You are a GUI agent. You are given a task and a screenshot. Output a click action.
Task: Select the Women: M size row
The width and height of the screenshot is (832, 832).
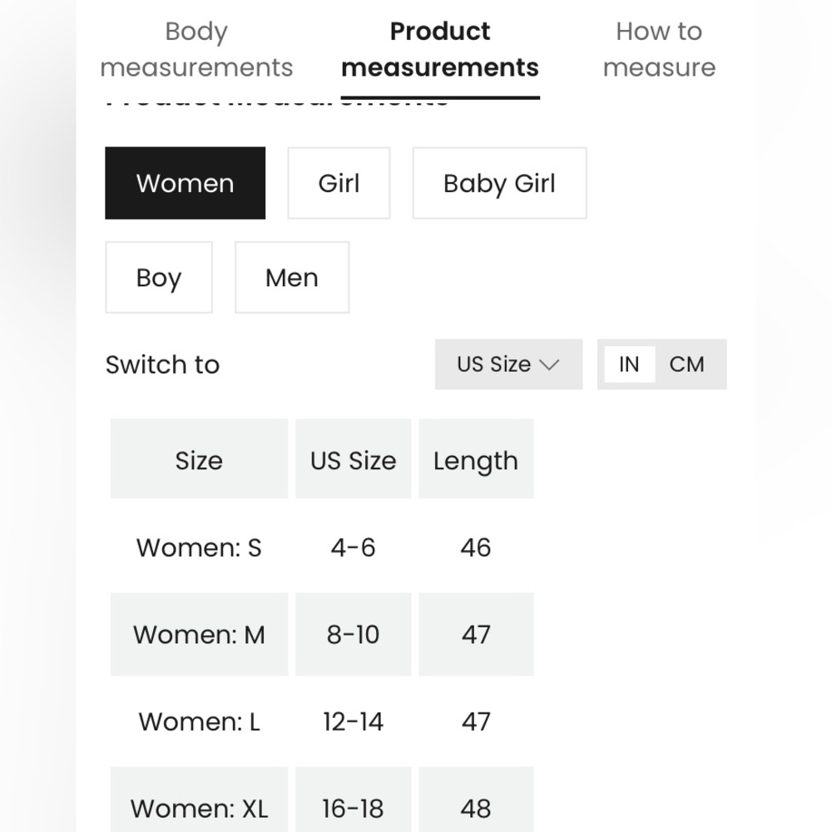[322, 635]
